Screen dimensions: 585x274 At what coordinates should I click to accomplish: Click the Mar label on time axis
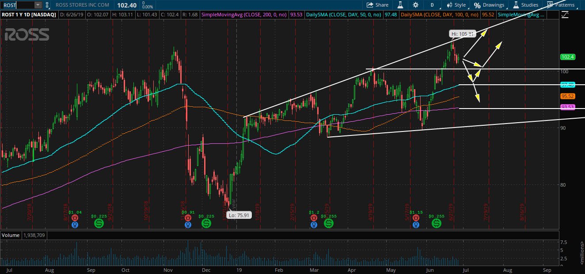click(x=314, y=269)
